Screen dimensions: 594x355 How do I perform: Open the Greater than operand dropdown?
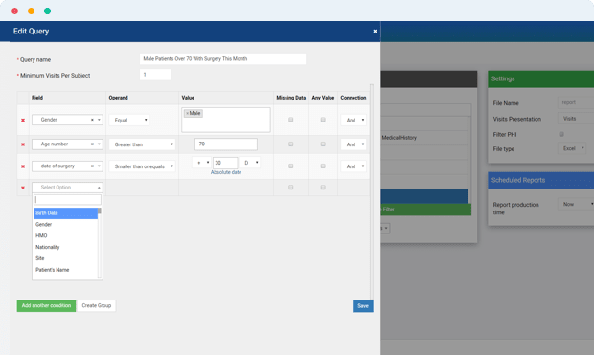(x=143, y=144)
